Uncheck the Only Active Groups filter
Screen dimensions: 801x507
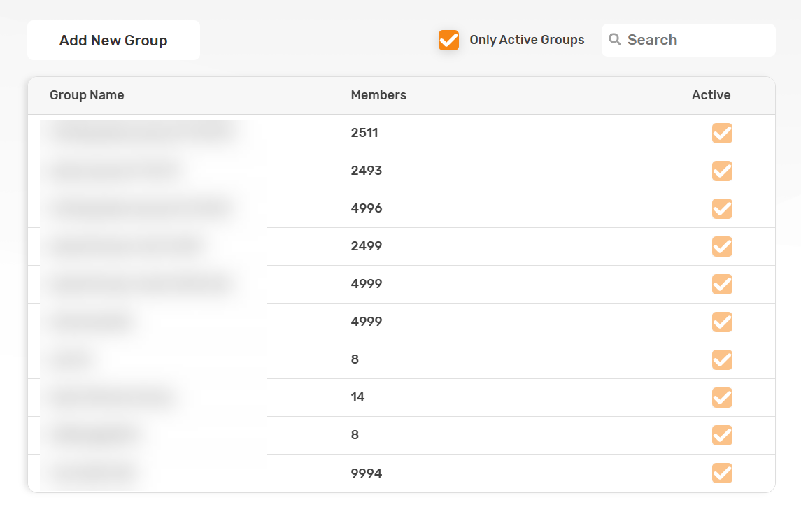(x=448, y=40)
